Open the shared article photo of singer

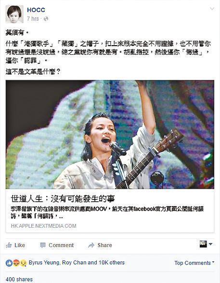click(110, 135)
